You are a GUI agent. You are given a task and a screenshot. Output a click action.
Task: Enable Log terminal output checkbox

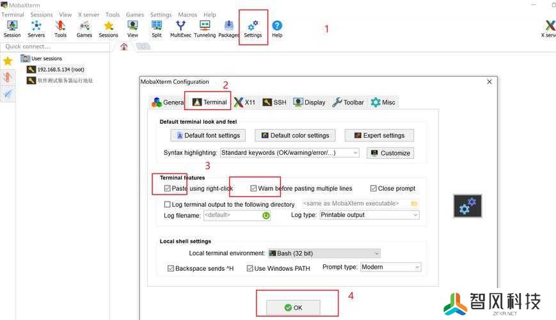[168, 204]
